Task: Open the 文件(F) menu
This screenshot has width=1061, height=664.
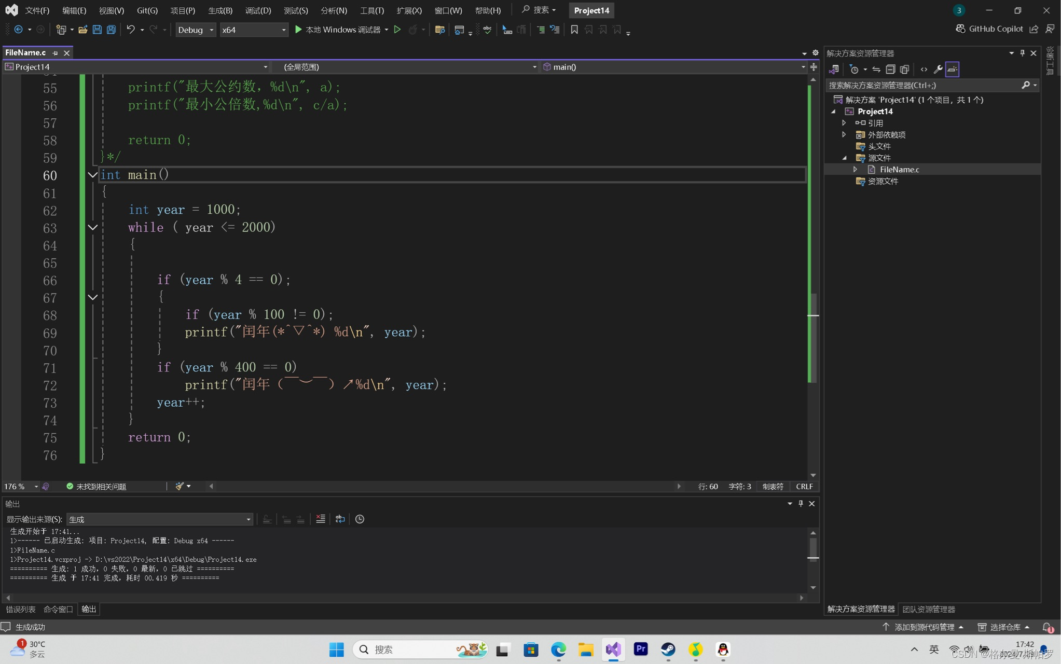Action: pyautogui.click(x=37, y=10)
